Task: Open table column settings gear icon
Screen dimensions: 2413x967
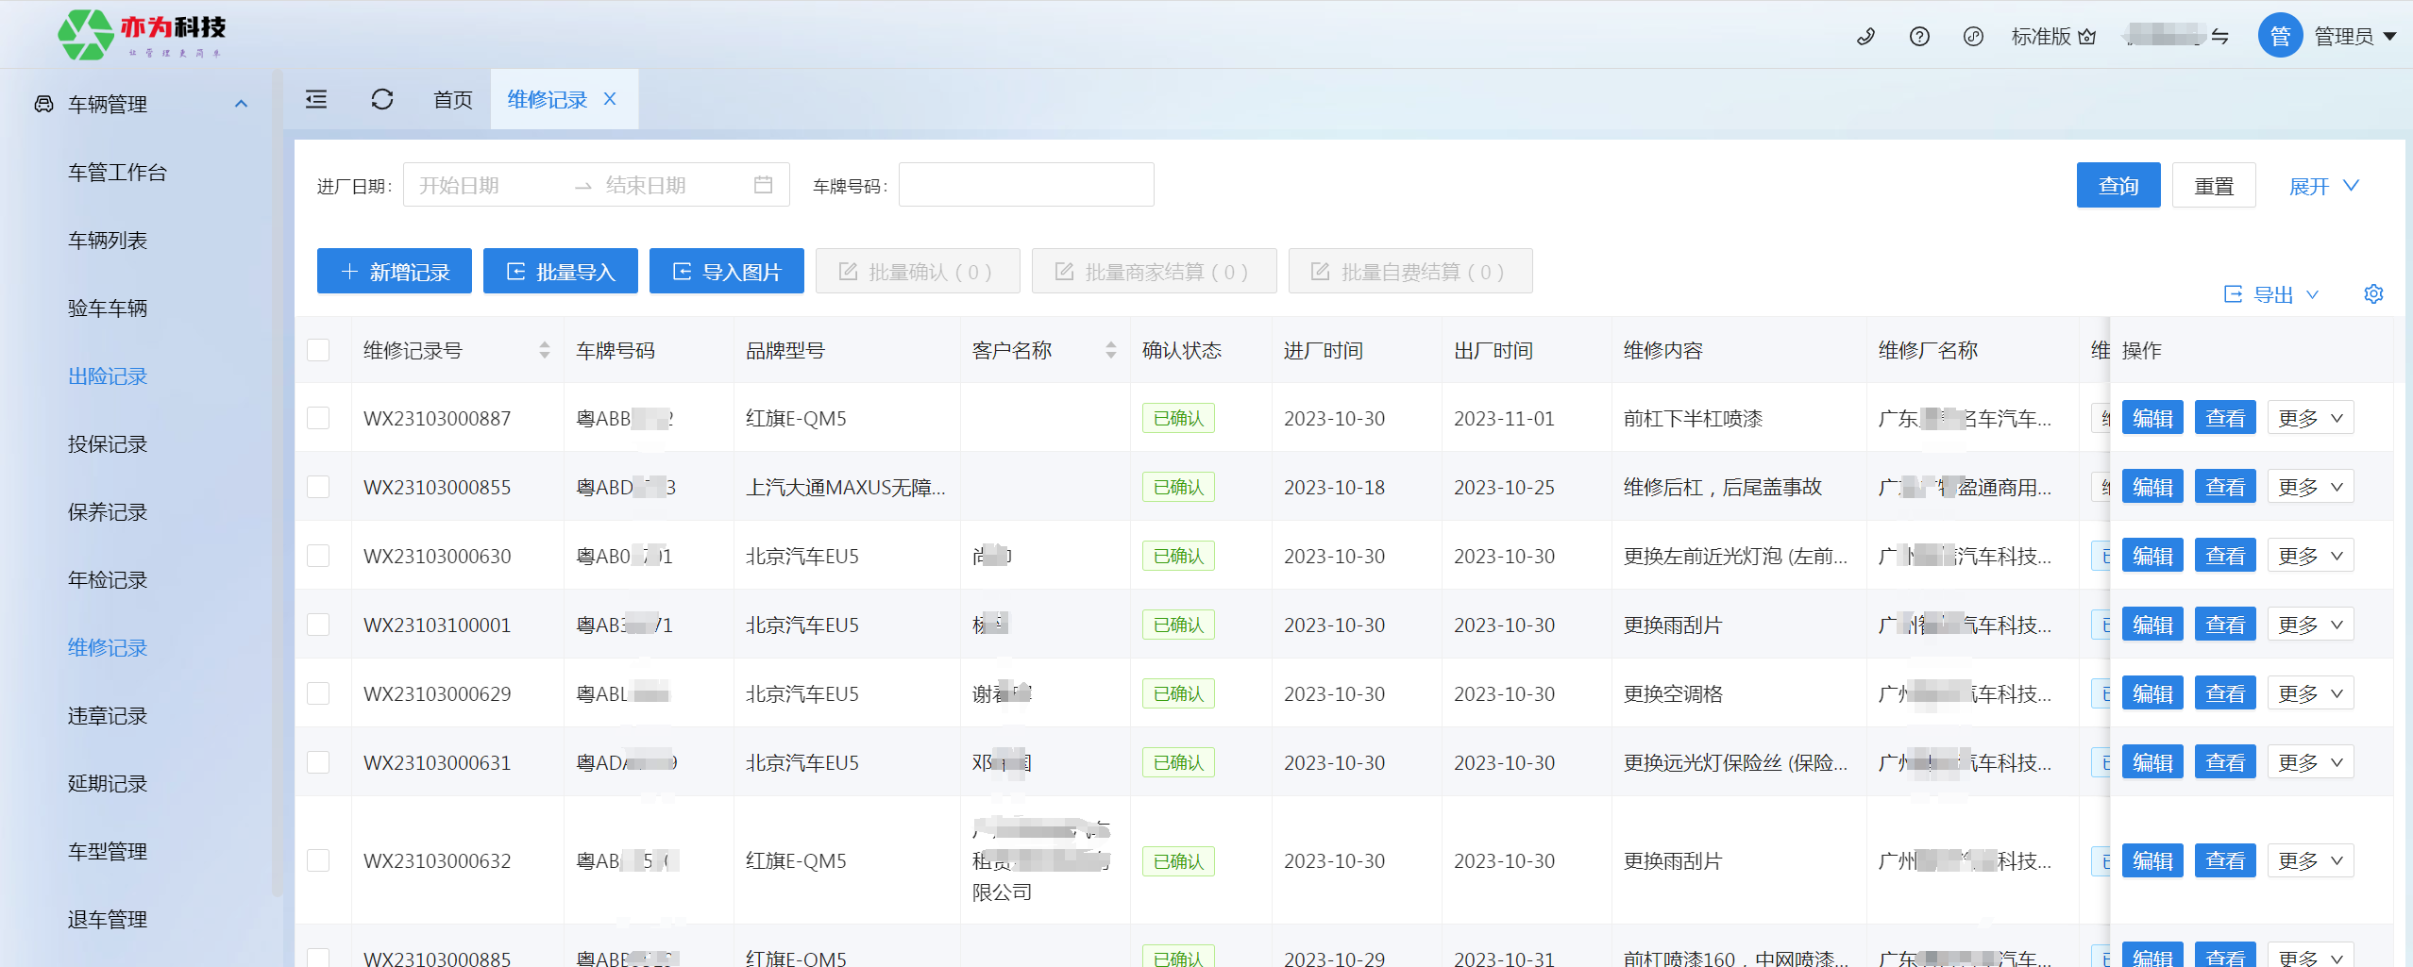Action: pyautogui.click(x=2373, y=294)
